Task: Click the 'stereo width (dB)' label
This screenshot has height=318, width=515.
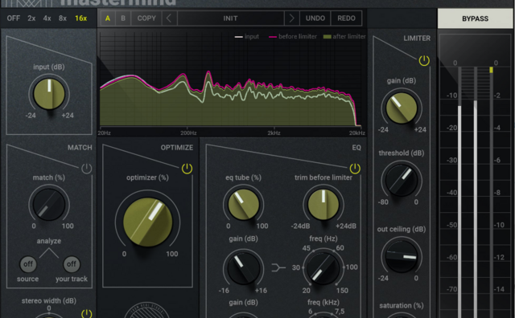Action: (x=49, y=300)
